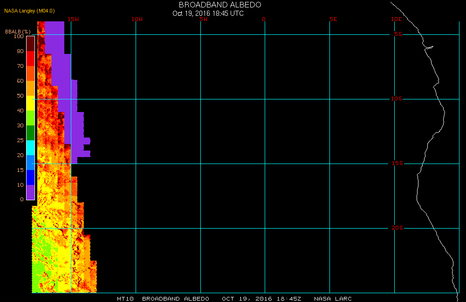Click the legend value 25

point(20,140)
